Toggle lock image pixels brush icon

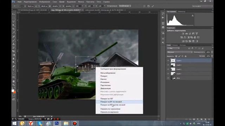pos(179,56)
